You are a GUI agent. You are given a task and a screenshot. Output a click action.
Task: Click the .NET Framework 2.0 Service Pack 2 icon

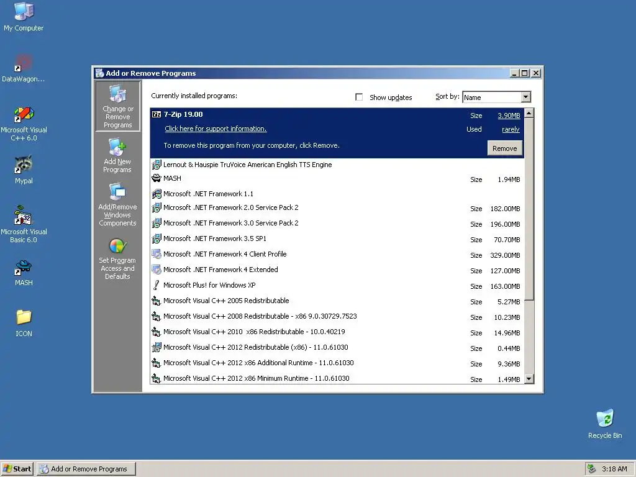(x=157, y=207)
